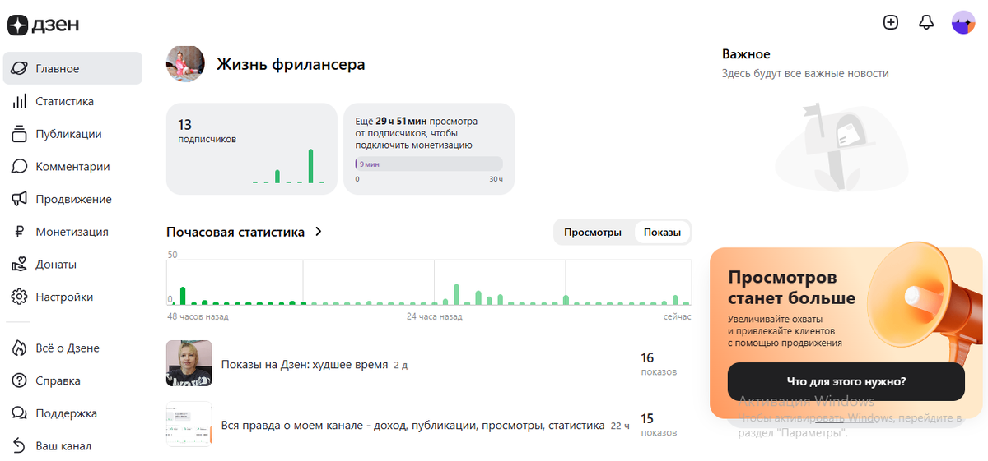The image size is (988, 461).
Task: Click the bar chart icon beside Статистика
Action: pos(19,101)
